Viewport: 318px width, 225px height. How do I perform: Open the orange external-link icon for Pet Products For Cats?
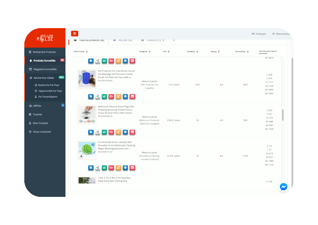[118, 96]
